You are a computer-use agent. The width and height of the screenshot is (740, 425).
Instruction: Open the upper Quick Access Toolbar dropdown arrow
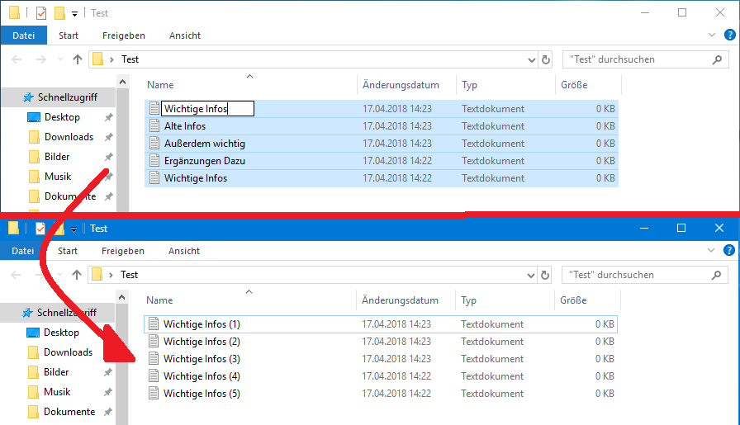tap(74, 14)
